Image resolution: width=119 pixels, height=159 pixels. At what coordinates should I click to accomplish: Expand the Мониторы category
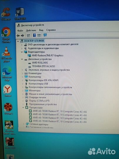tap(23, 91)
